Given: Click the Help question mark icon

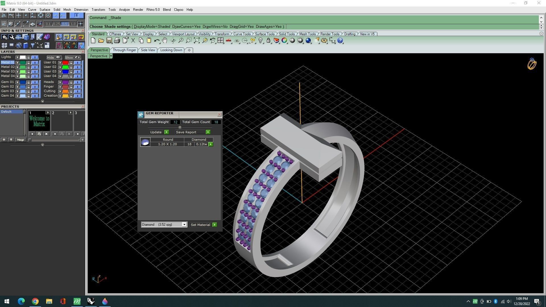Looking at the screenshot, I should [x=340, y=41].
